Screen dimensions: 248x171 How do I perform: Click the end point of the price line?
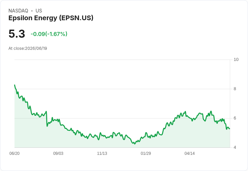click(230, 129)
